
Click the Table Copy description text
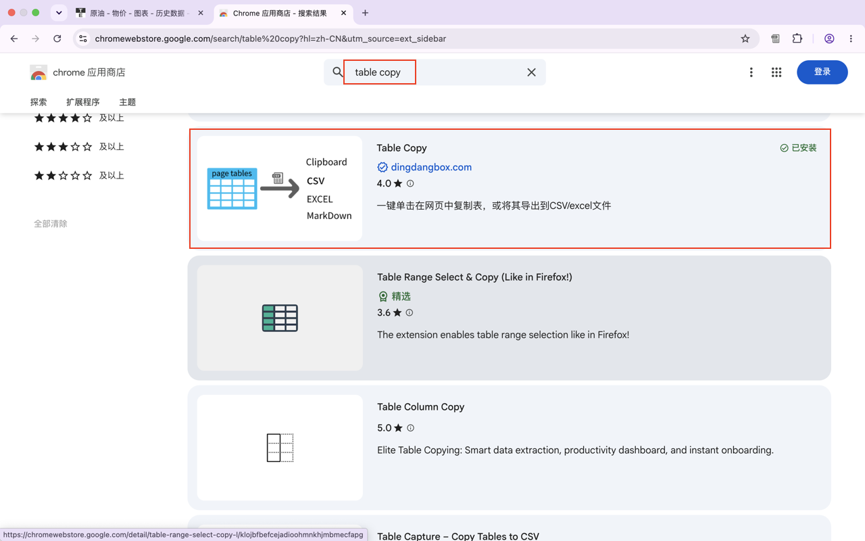(x=494, y=206)
